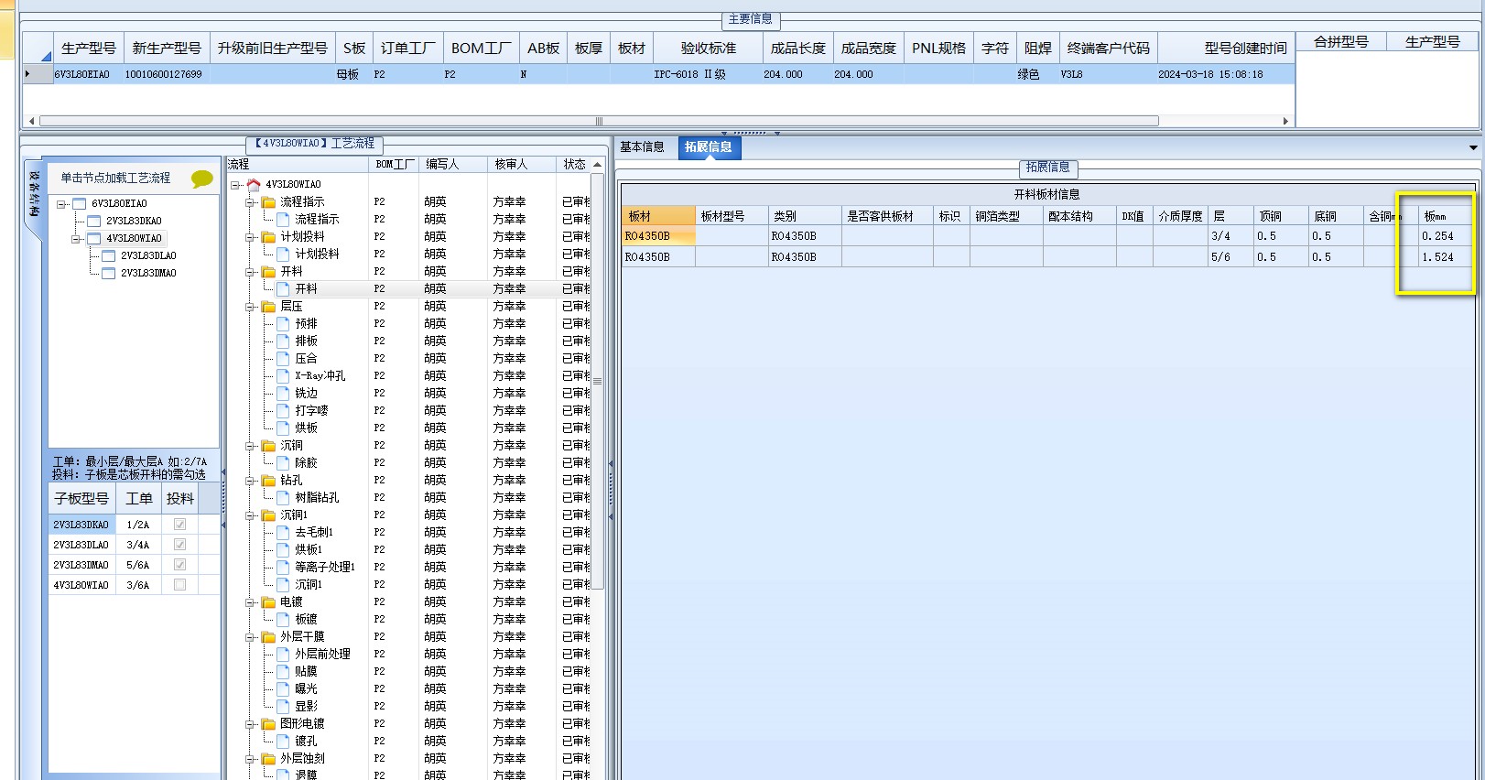Click the 图形电镀 folder icon
Image resolution: width=1485 pixels, height=780 pixels.
coord(268,723)
